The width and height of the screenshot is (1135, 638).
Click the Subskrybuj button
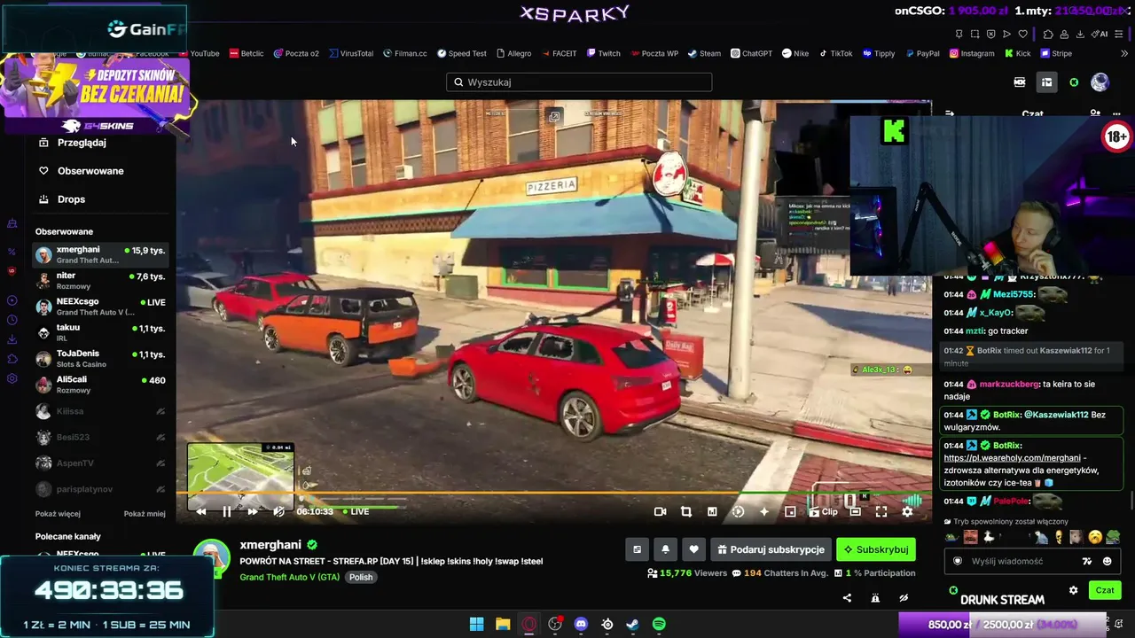[x=876, y=549]
